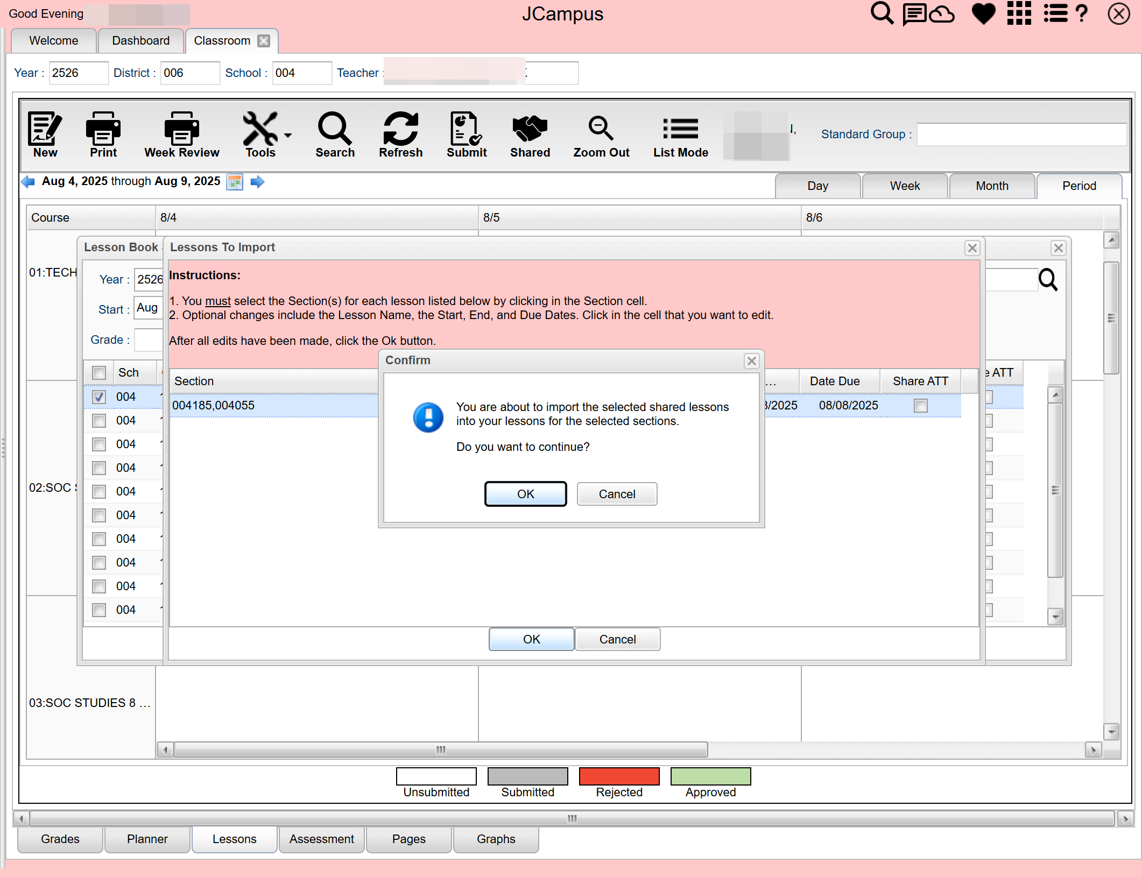The height and width of the screenshot is (877, 1142).
Task: Click Cancel in the Confirm dialog
Action: 617,494
